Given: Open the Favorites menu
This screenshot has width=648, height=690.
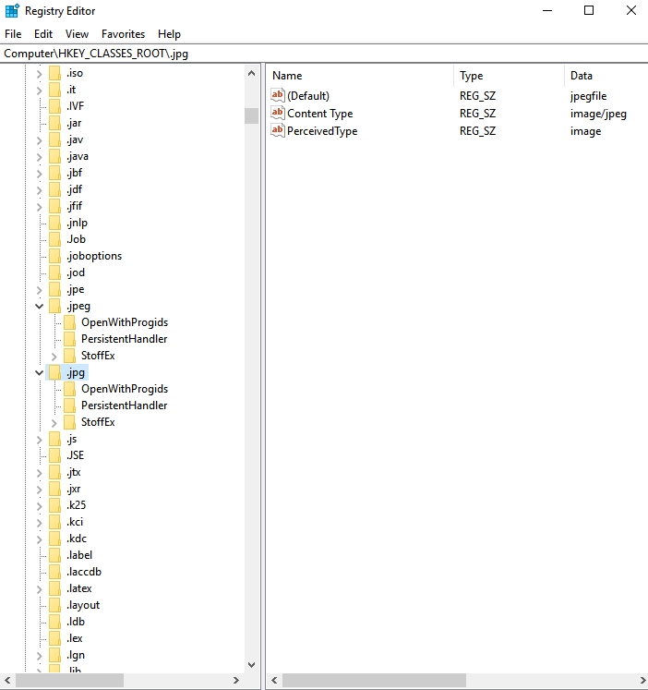Looking at the screenshot, I should pyautogui.click(x=123, y=34).
